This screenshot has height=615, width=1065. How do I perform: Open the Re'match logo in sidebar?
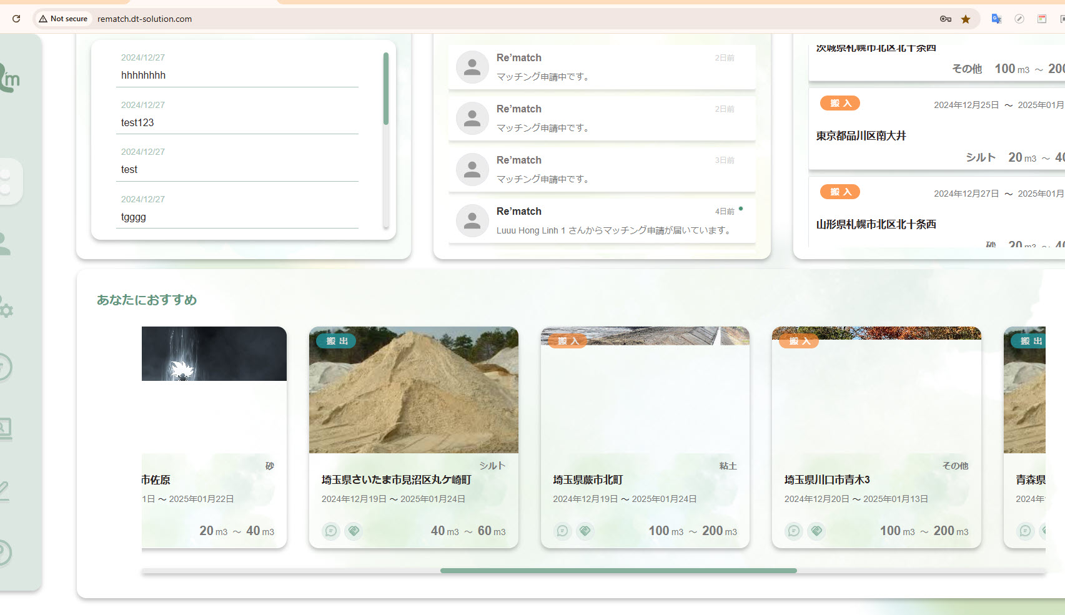(9, 79)
